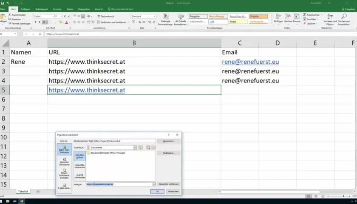The height and width of the screenshot is (204, 357).
Task: Click the undo arrow in quick access toolbar
Action: [x=8, y=3]
